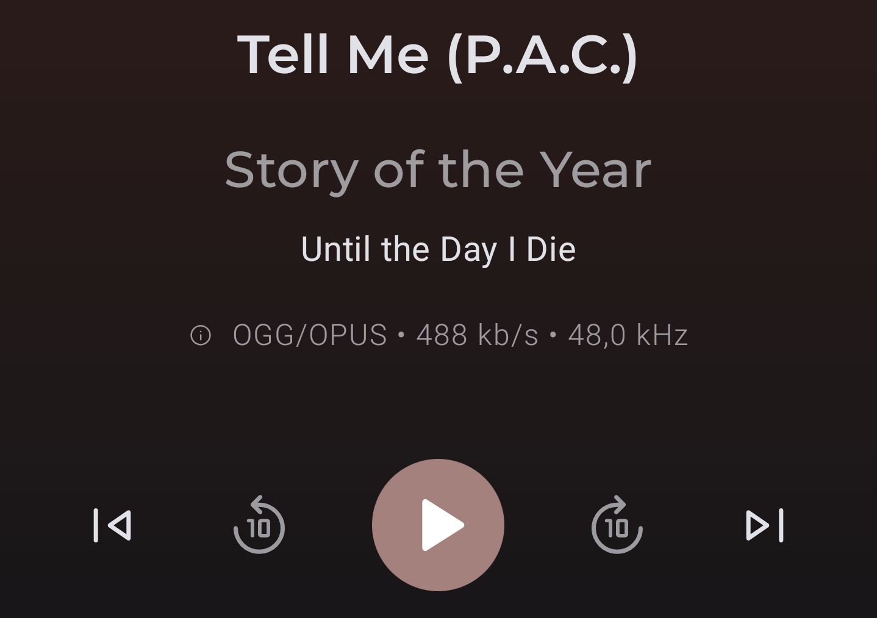This screenshot has width=877, height=618.
Task: Click the right-pointing skip-ahead arrow icon
Action: 765,525
